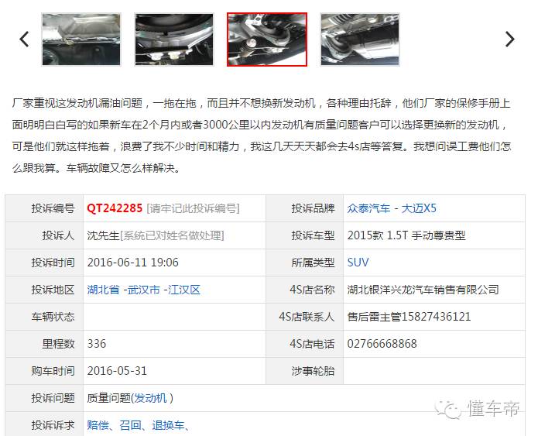
Task: Click the 赔偿 demand link
Action: click(x=98, y=425)
